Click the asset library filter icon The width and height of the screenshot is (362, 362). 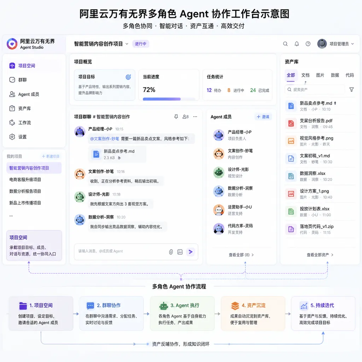click(x=351, y=89)
